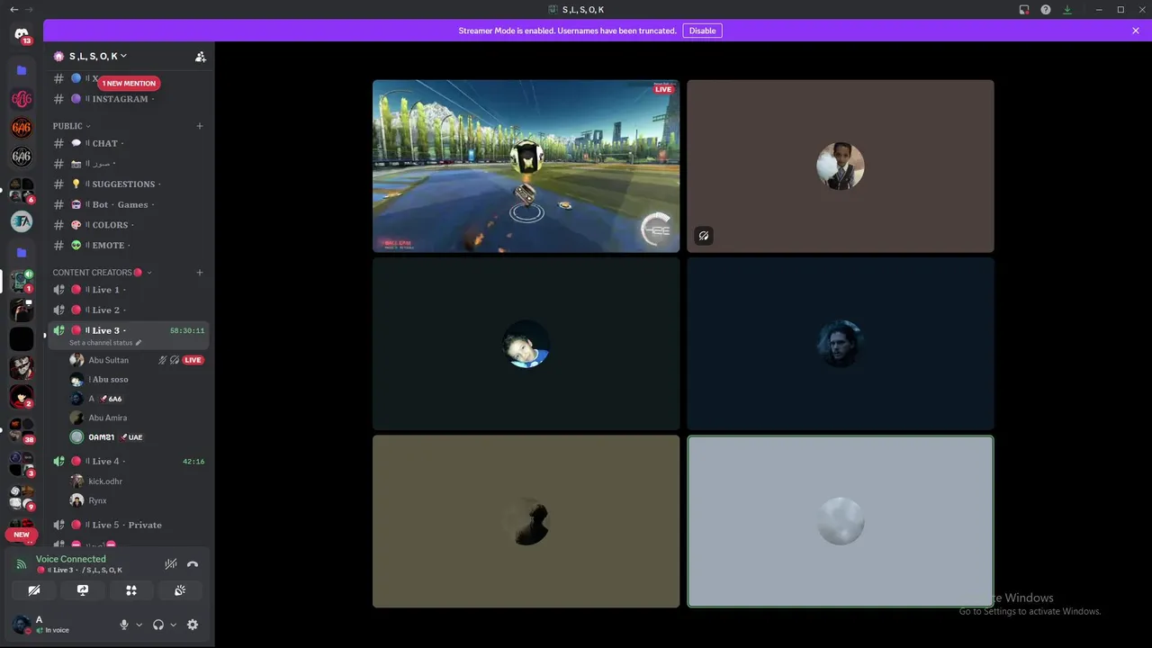Open the topmost server folder icon
The width and height of the screenshot is (1152, 648).
(x=22, y=70)
